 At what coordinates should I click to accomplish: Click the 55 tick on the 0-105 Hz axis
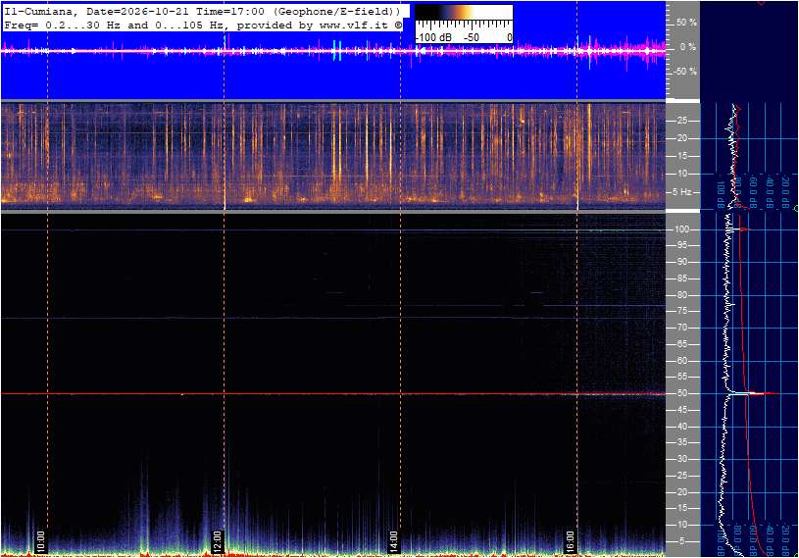681,378
